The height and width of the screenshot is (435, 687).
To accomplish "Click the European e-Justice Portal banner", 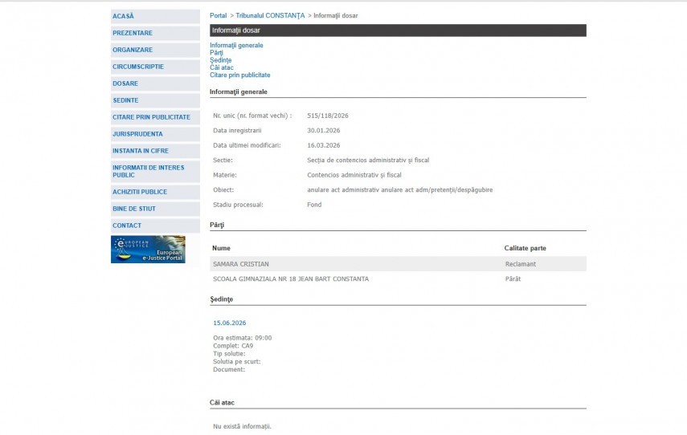I will [x=148, y=250].
